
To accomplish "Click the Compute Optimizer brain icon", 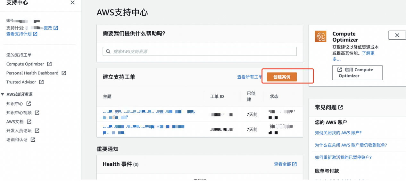I will click(x=320, y=36).
